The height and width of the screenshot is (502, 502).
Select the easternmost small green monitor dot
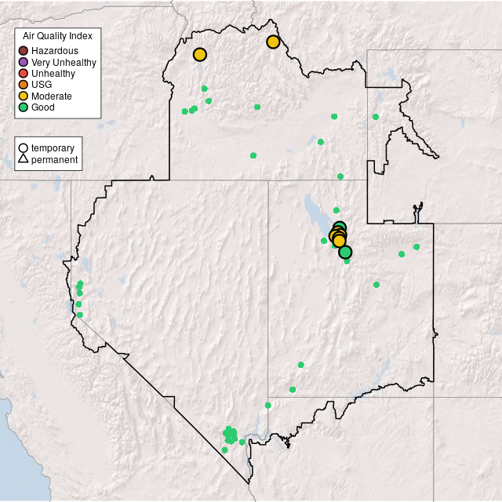(417, 247)
